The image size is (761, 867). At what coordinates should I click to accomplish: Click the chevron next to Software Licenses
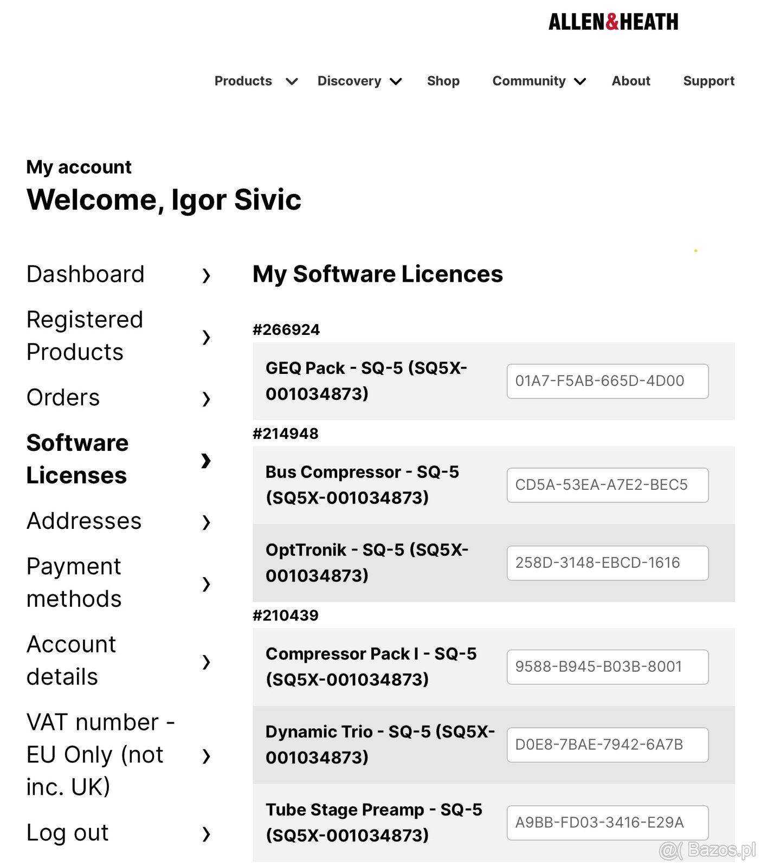206,461
